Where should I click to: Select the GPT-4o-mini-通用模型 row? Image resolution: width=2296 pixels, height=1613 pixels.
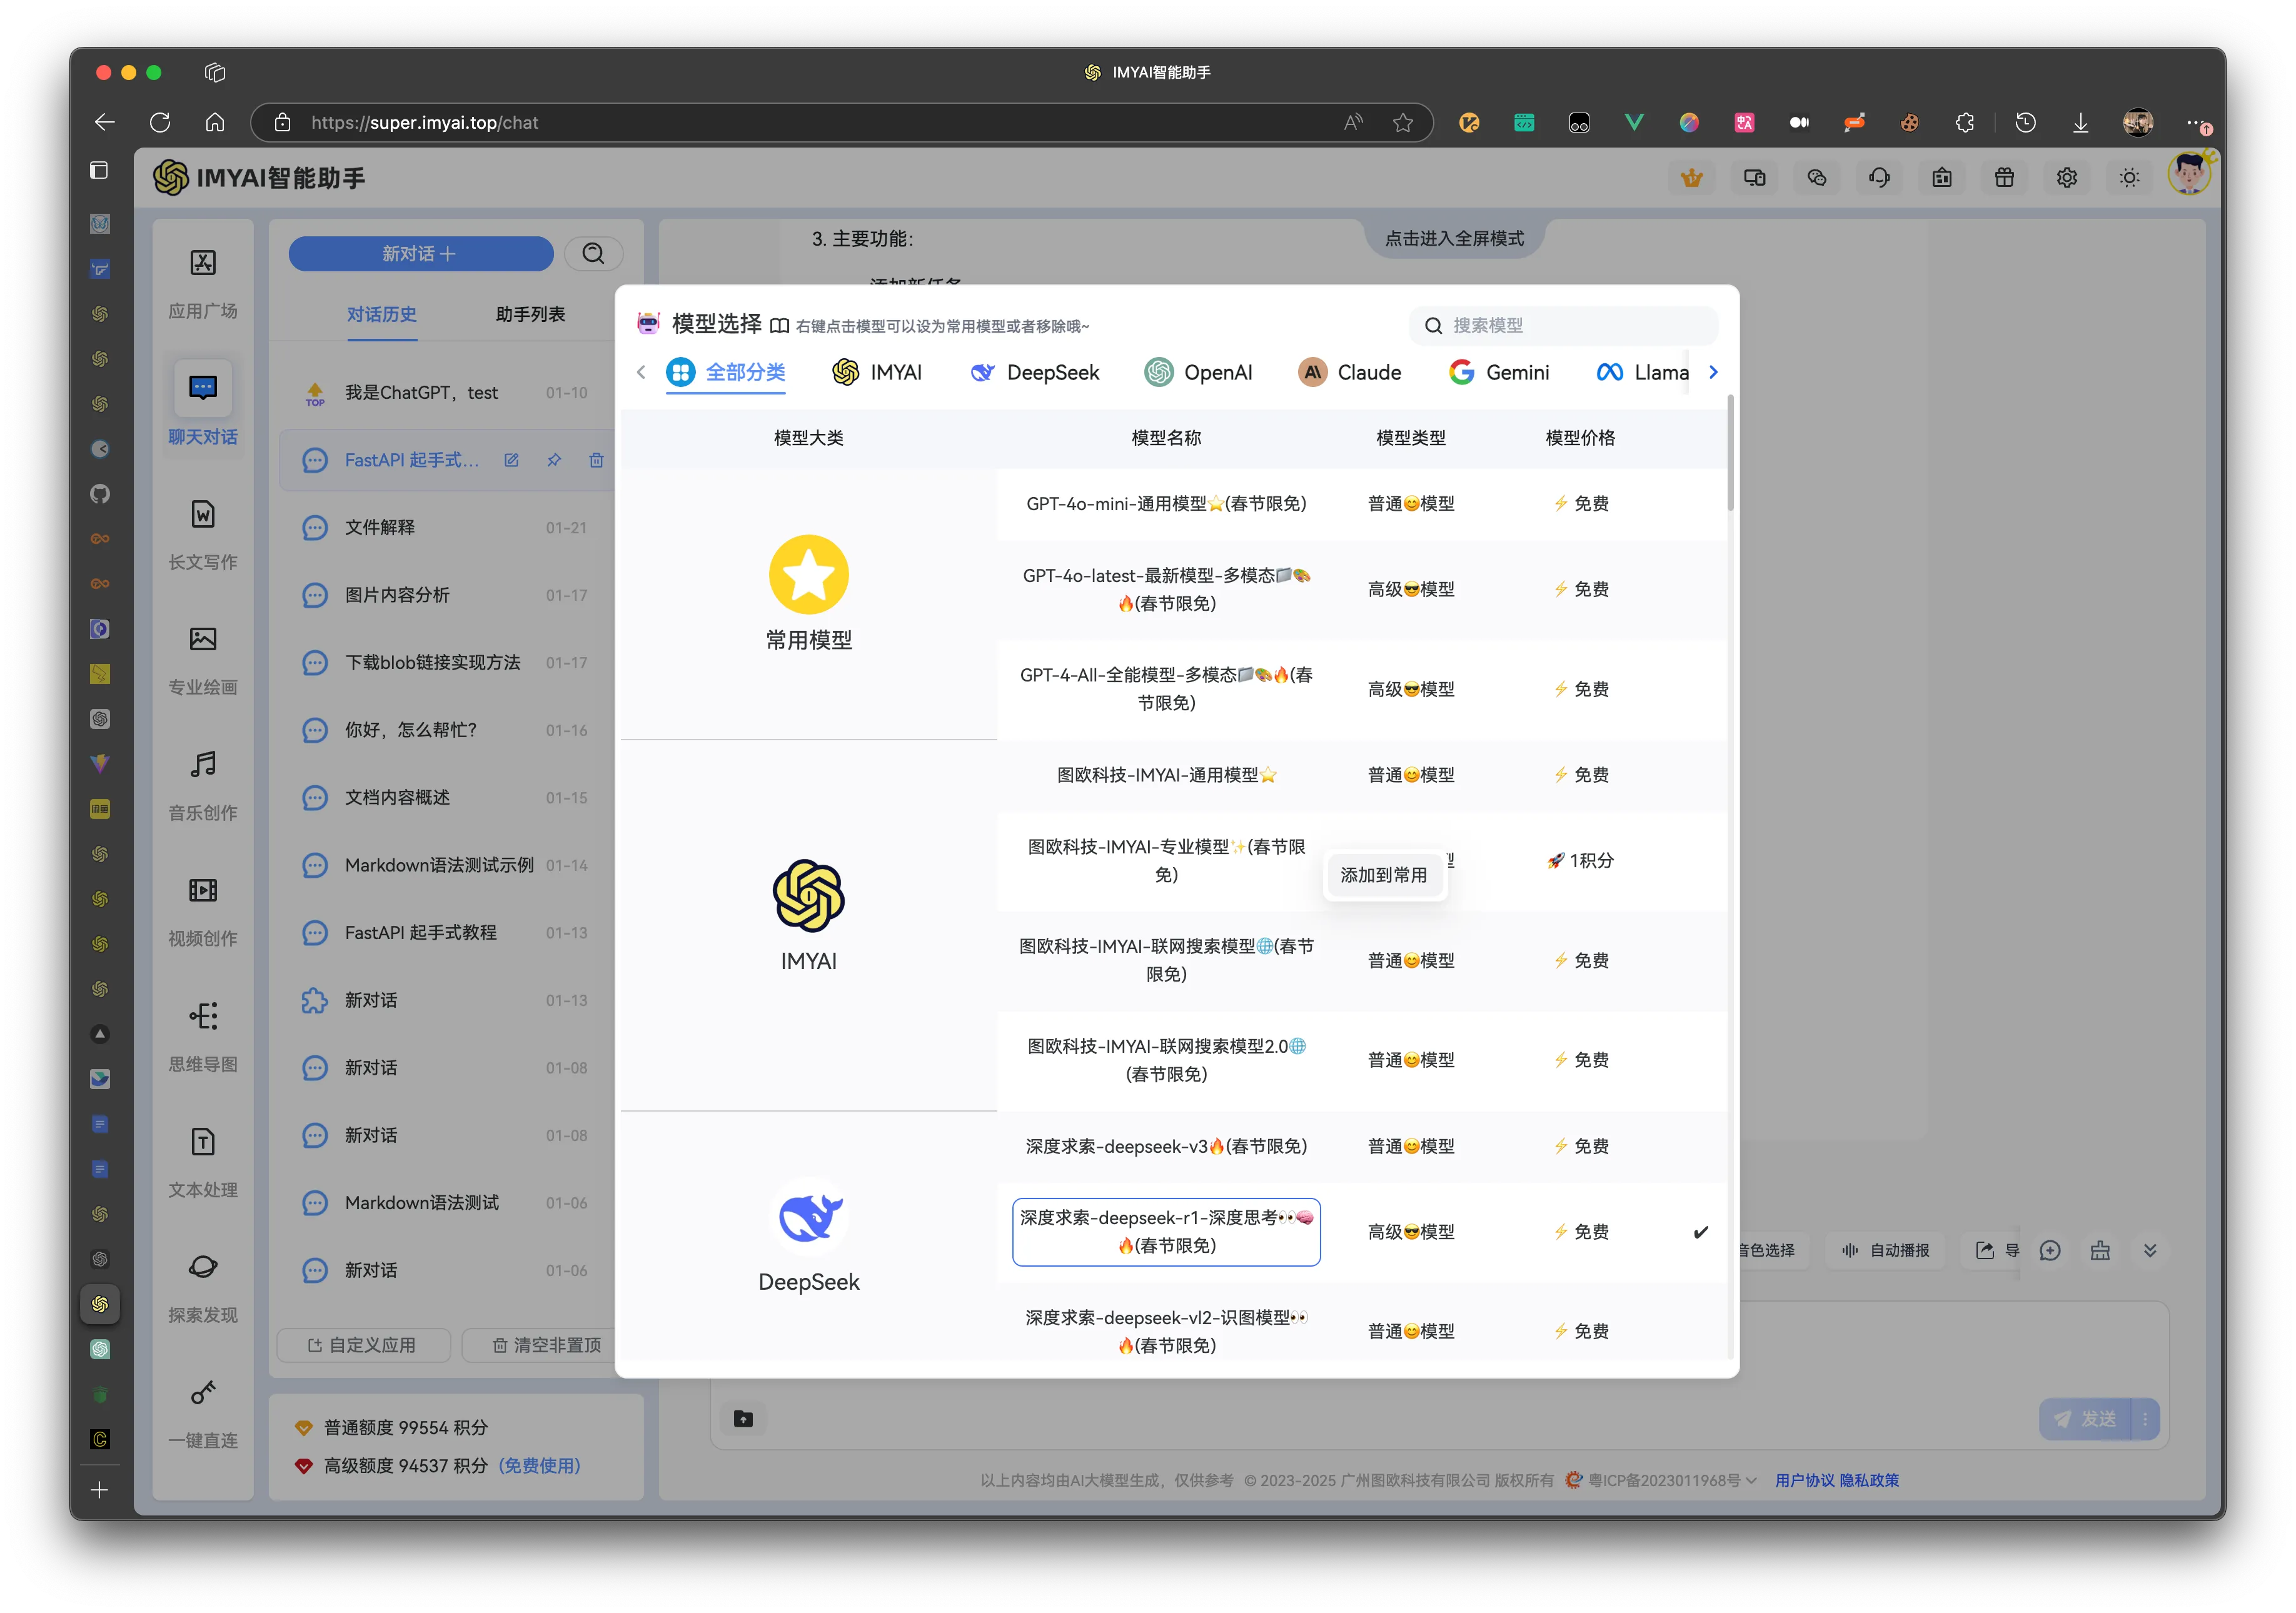click(1361, 504)
